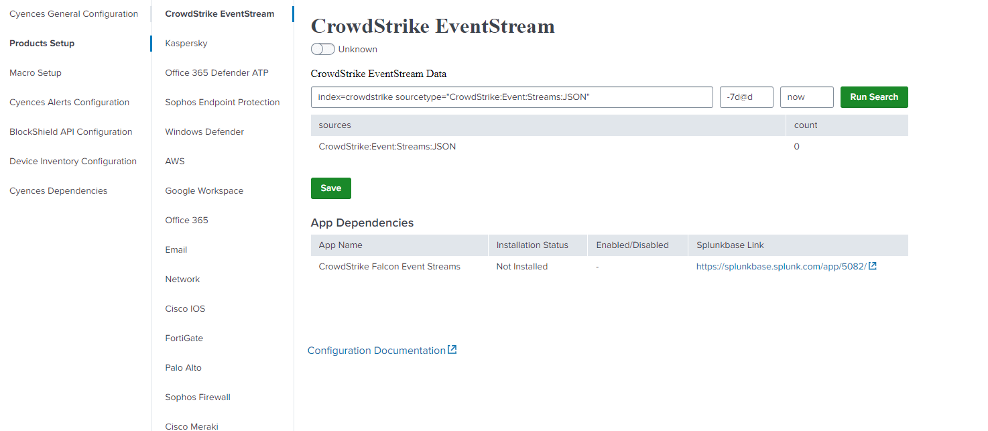Open Office 365 Defender ATP configuration
This screenshot has height=431, width=988.
[x=217, y=72]
